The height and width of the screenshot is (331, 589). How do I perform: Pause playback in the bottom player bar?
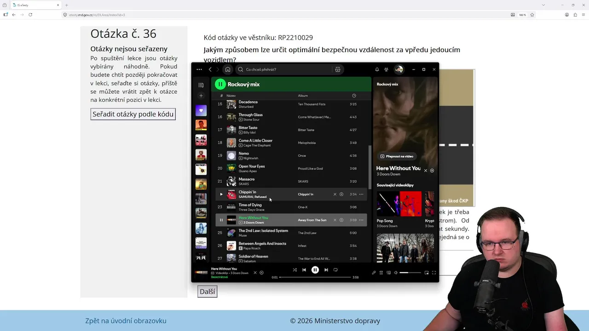[315, 270]
